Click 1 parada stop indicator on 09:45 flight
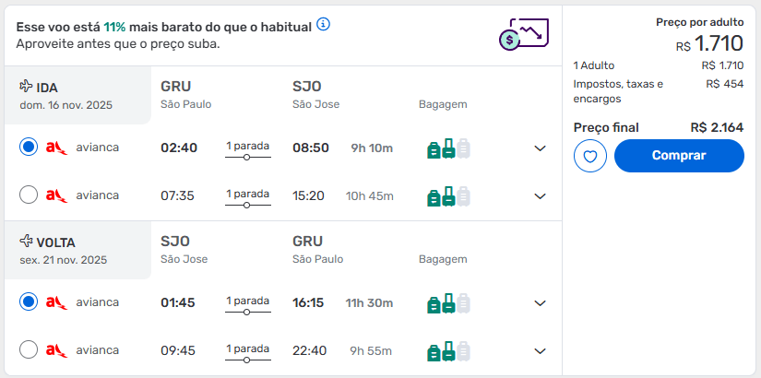Image resolution: width=761 pixels, height=378 pixels. pos(248,353)
